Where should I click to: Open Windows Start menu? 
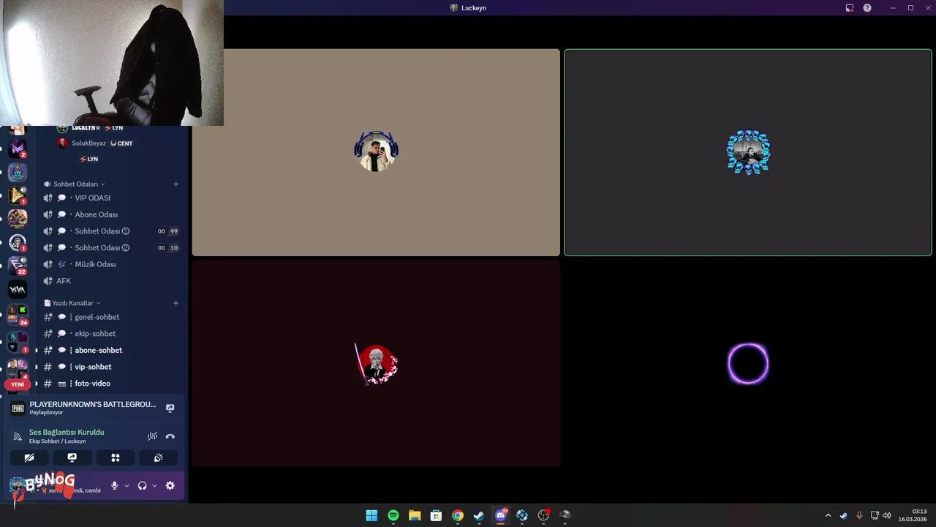coord(371,515)
